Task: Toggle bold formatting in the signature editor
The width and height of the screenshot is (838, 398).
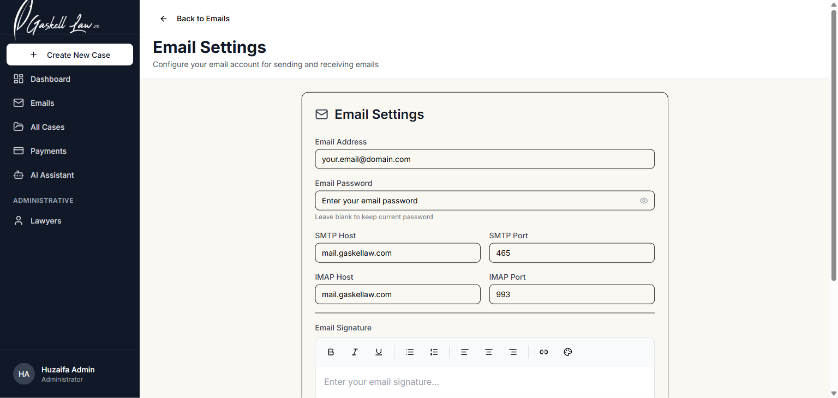Action: tap(331, 352)
